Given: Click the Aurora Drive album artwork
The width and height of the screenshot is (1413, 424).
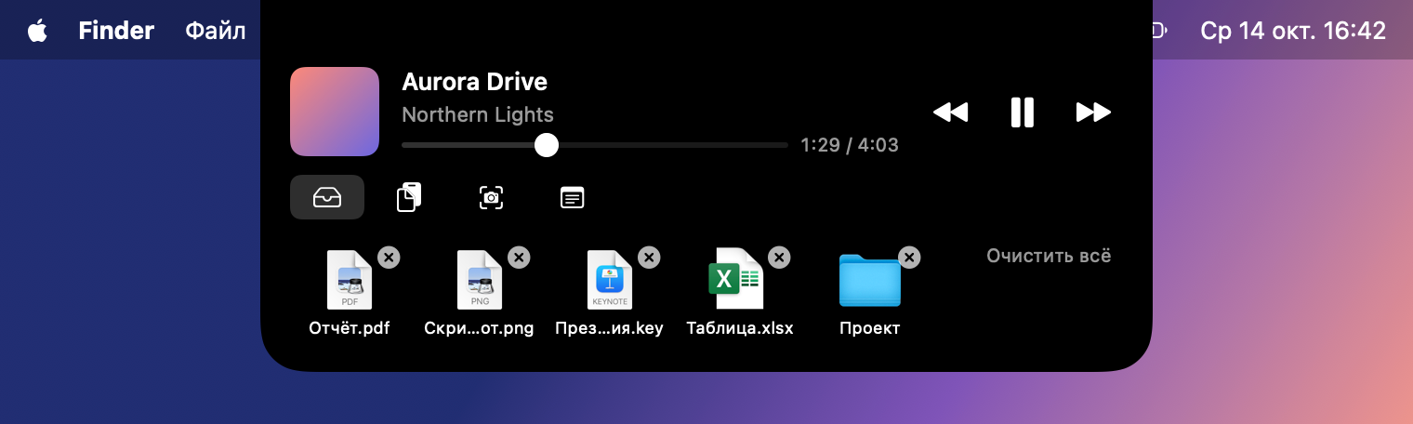Looking at the screenshot, I should pos(335,112).
